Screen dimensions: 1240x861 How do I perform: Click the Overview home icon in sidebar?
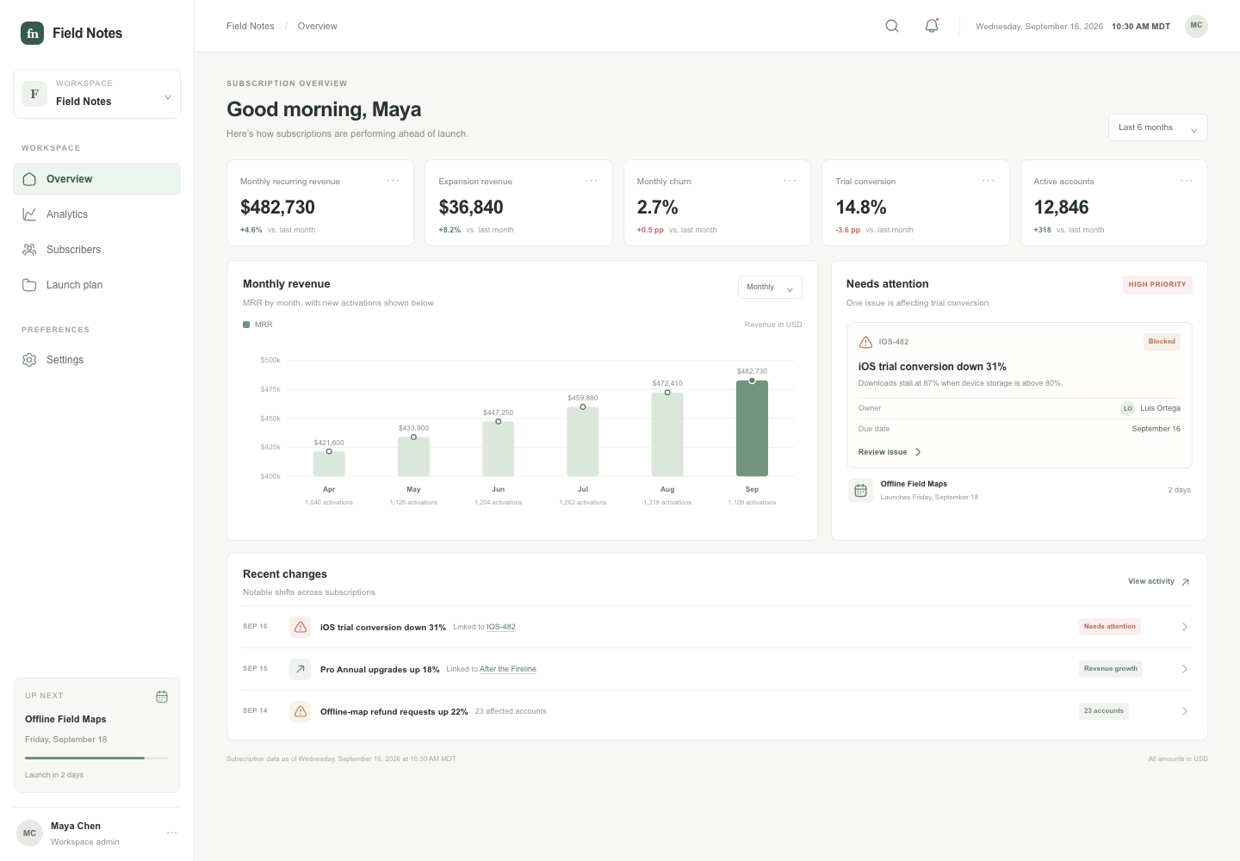[x=29, y=179]
